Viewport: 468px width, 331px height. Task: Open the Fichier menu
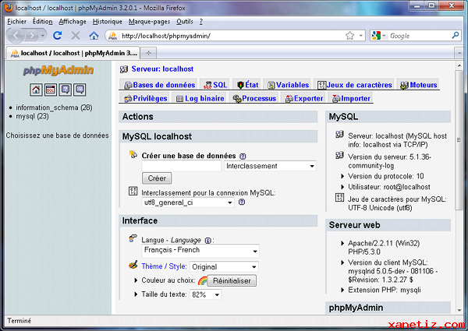coord(16,22)
